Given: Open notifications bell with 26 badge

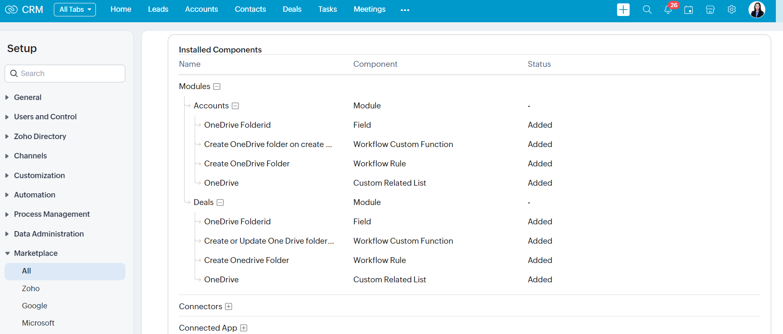Looking at the screenshot, I should (x=669, y=9).
